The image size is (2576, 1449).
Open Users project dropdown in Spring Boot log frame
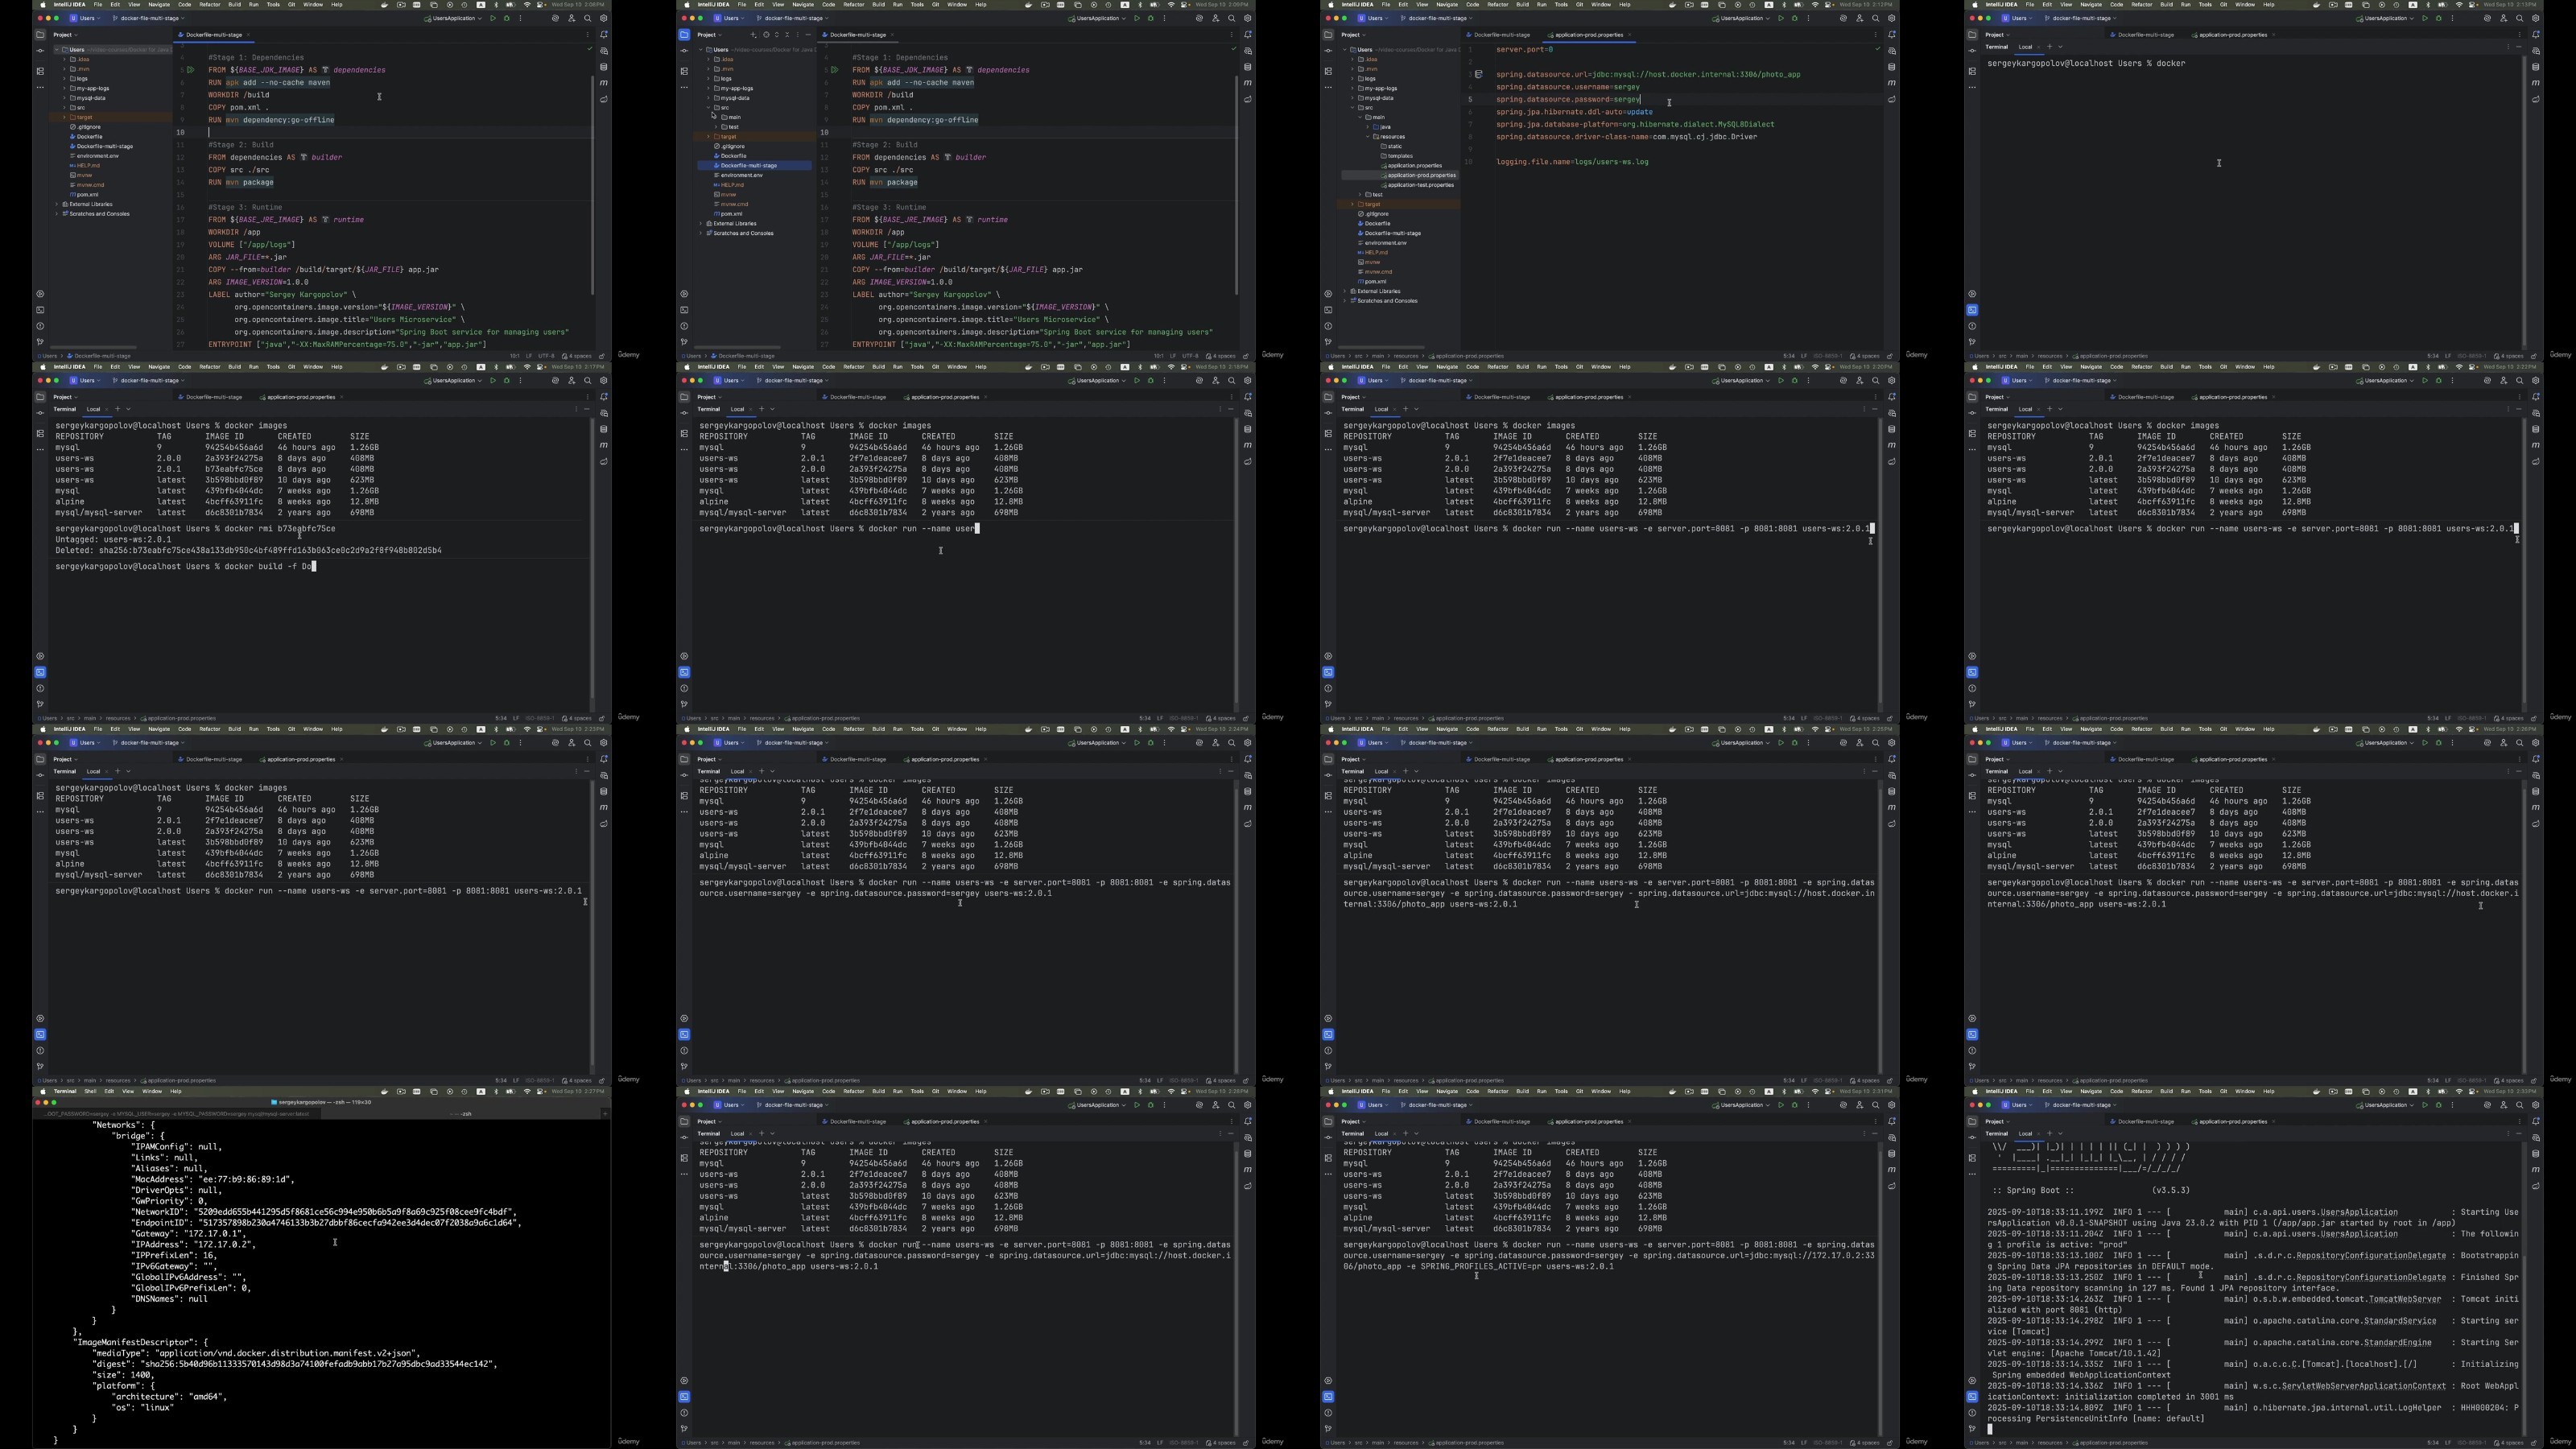point(2018,1105)
